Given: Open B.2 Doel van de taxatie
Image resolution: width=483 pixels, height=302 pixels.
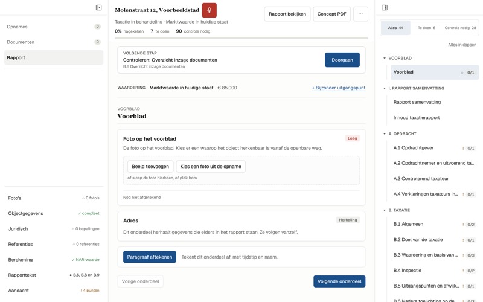Looking at the screenshot, I should [x=435, y=240].
